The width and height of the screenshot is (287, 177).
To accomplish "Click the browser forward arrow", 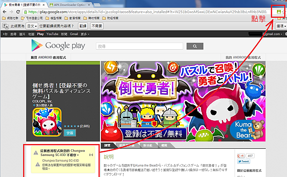I will [11, 11].
